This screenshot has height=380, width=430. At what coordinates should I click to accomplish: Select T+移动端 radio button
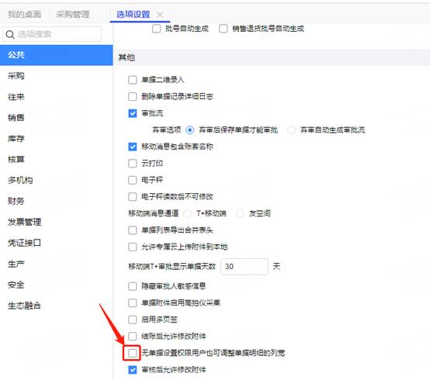188,213
